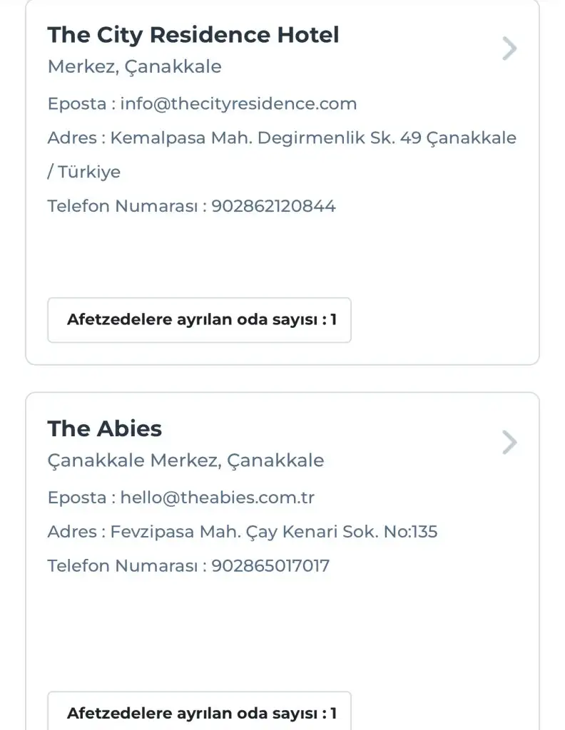Click the info@thecityresidence.com email address
This screenshot has width=565, height=730.
[238, 103]
